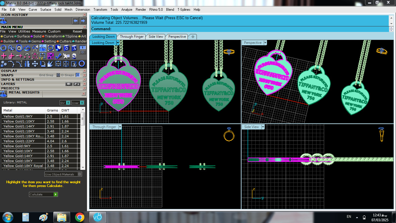This screenshot has width=396, height=223.
Task: Click the double-ring band tool icon
Action: click(19, 48)
